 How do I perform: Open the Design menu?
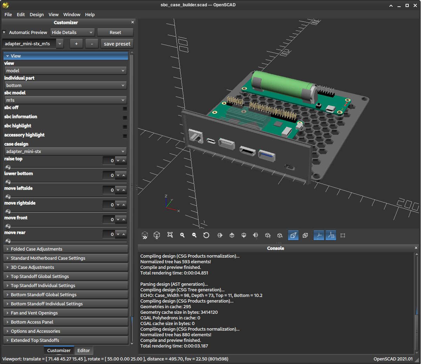tap(36, 14)
